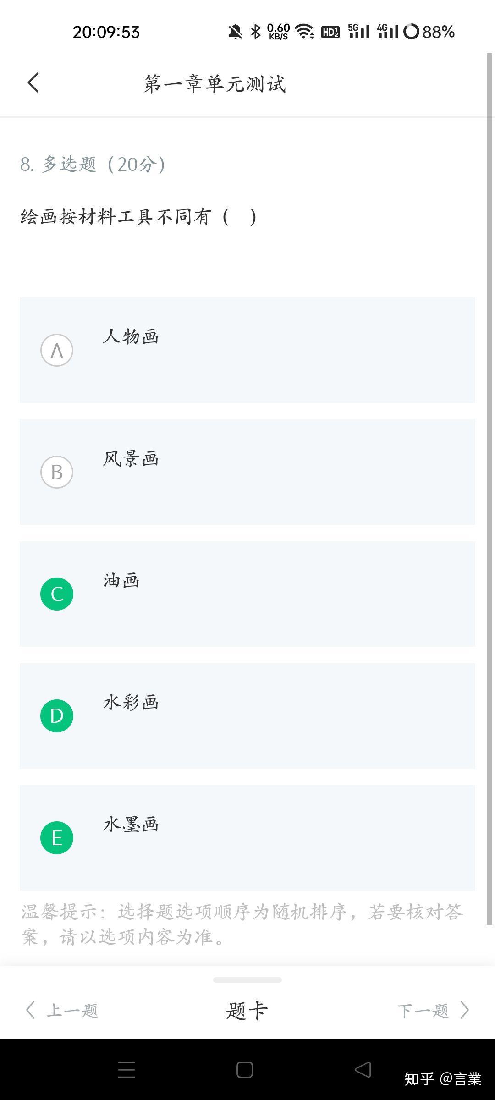Tap the muted bell status icon

[235, 32]
